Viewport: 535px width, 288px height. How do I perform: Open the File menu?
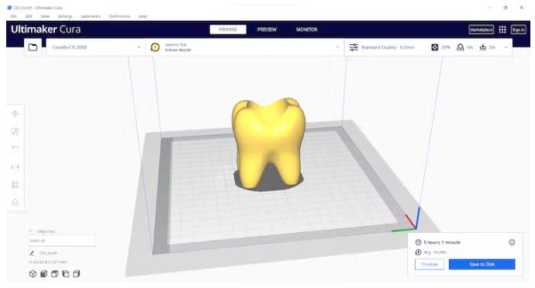[x=13, y=16]
